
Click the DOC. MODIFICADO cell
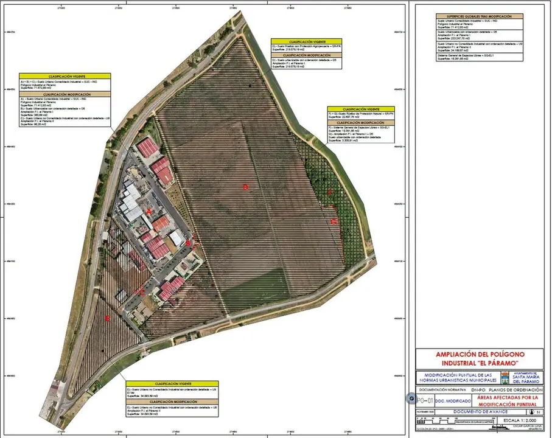click(452, 400)
